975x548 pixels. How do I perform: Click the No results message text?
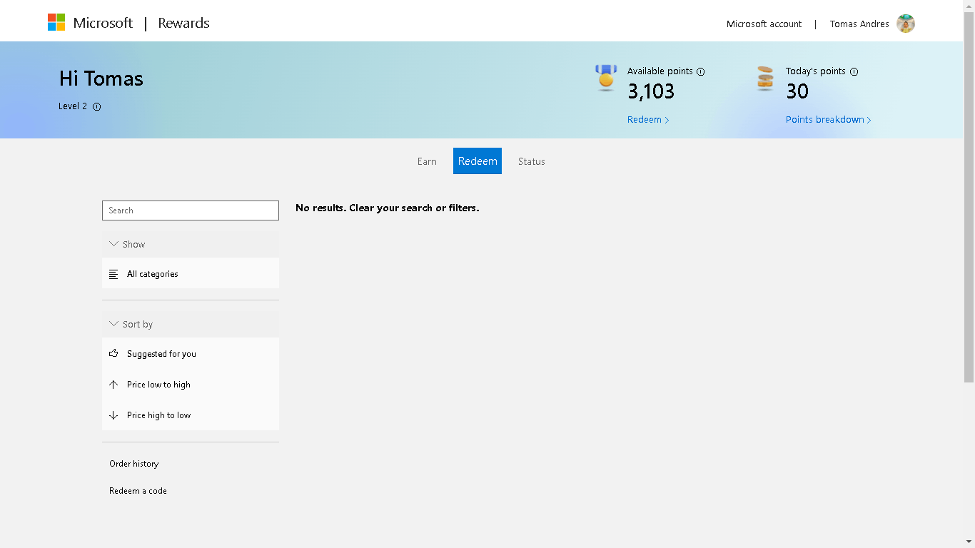coord(388,208)
